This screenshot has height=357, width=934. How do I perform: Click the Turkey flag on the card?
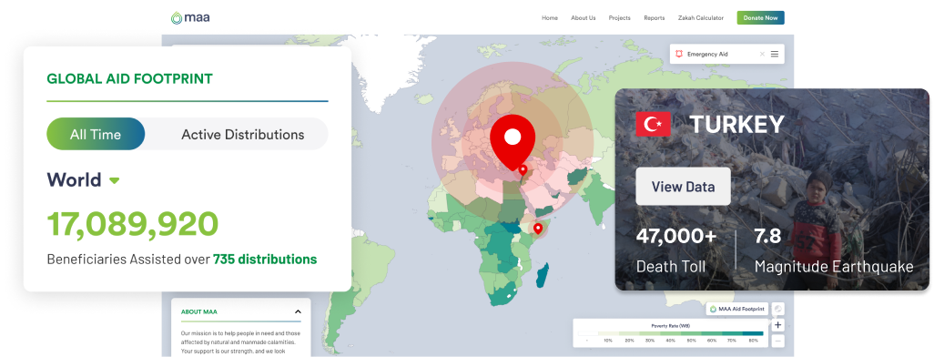click(x=654, y=124)
